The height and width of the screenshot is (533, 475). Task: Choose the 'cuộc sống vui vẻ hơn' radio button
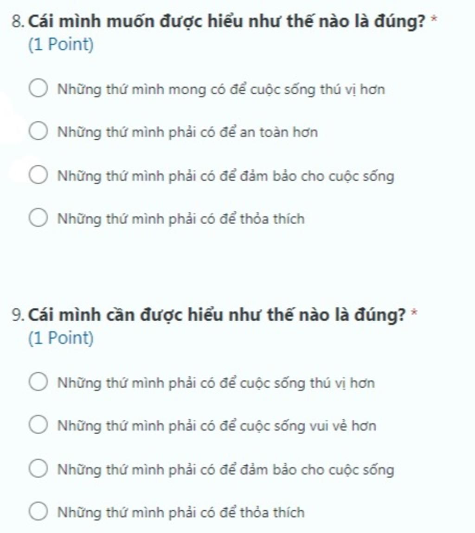[38, 424]
